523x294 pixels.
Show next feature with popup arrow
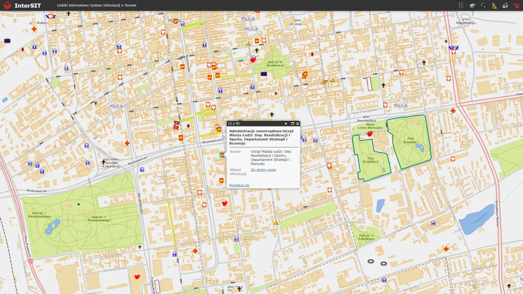(286, 123)
